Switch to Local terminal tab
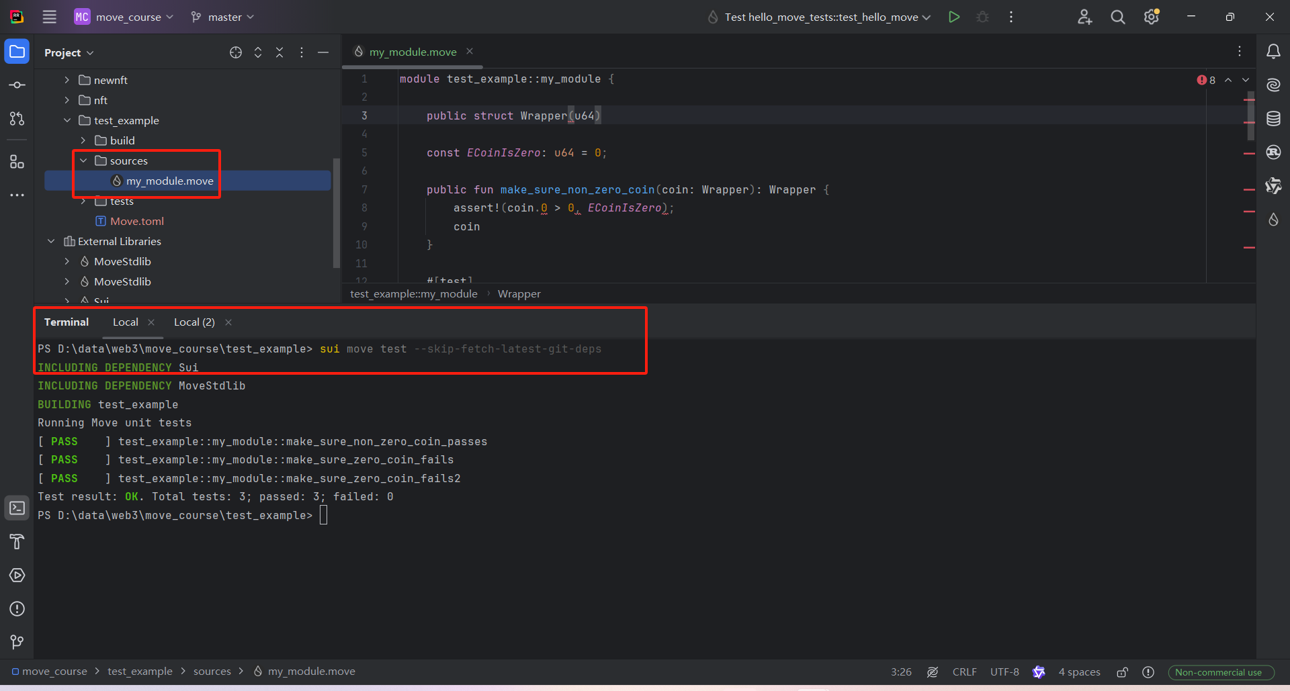1290x691 pixels. (126, 322)
